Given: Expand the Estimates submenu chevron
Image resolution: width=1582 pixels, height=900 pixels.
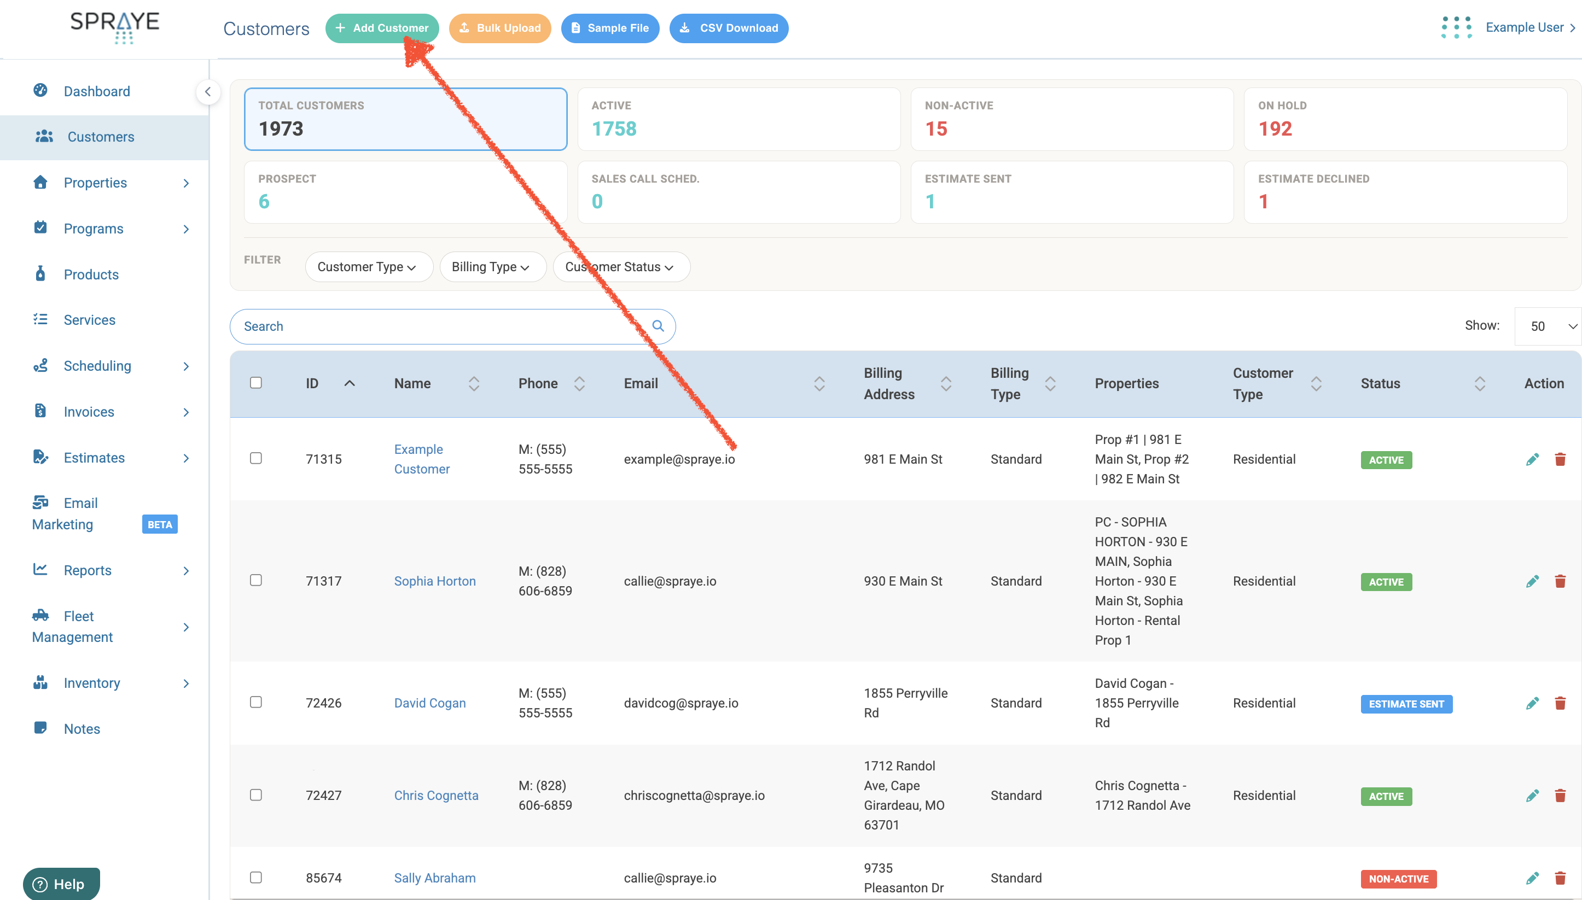Looking at the screenshot, I should [185, 458].
